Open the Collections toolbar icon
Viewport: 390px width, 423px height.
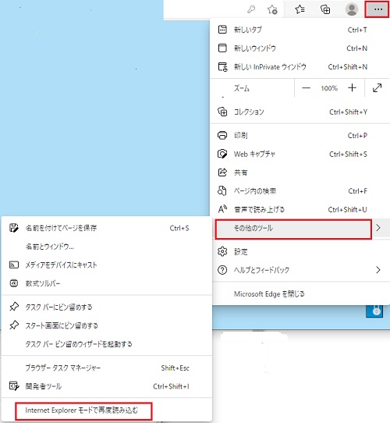click(325, 9)
